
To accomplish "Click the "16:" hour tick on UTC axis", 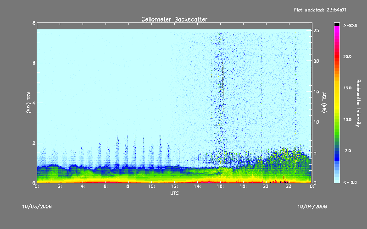I will click(x=221, y=186).
